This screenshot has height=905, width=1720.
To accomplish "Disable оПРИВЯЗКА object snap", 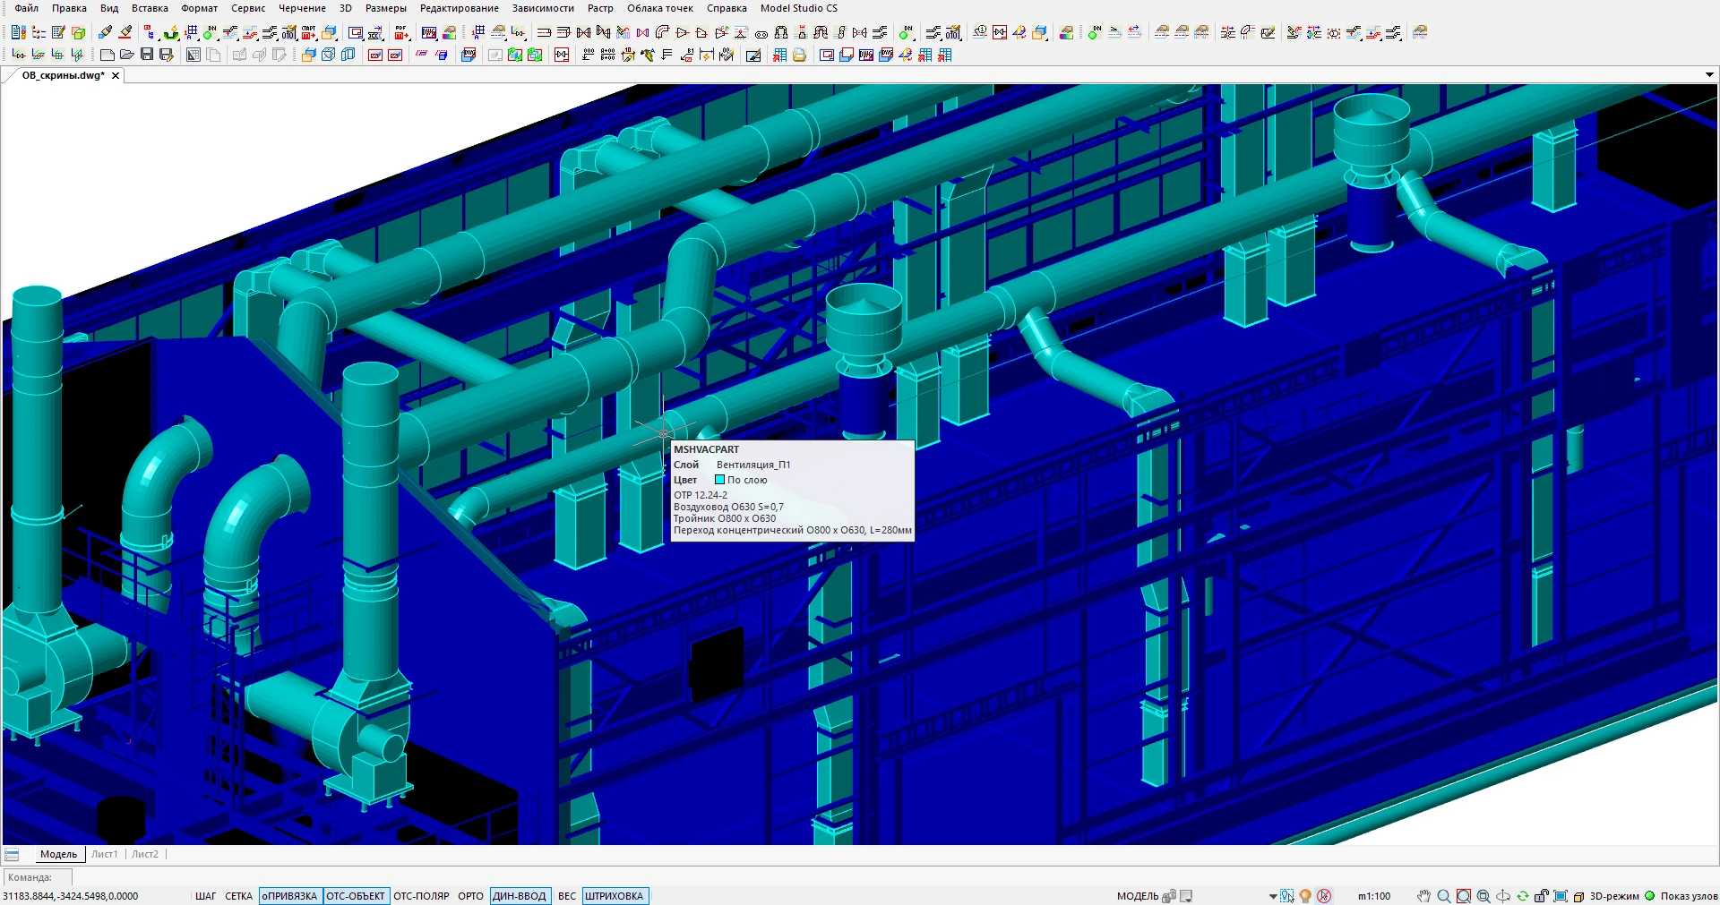I will click(289, 896).
